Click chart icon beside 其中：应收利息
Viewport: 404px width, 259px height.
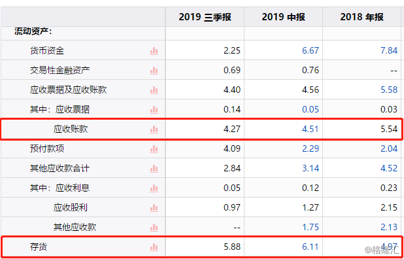pos(154,188)
